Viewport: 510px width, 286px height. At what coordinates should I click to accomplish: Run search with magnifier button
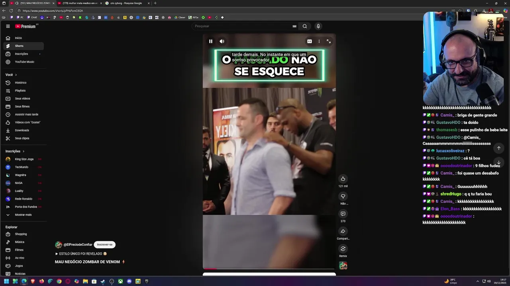click(305, 26)
